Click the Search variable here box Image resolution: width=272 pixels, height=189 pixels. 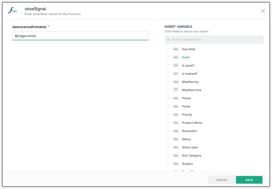216,40
